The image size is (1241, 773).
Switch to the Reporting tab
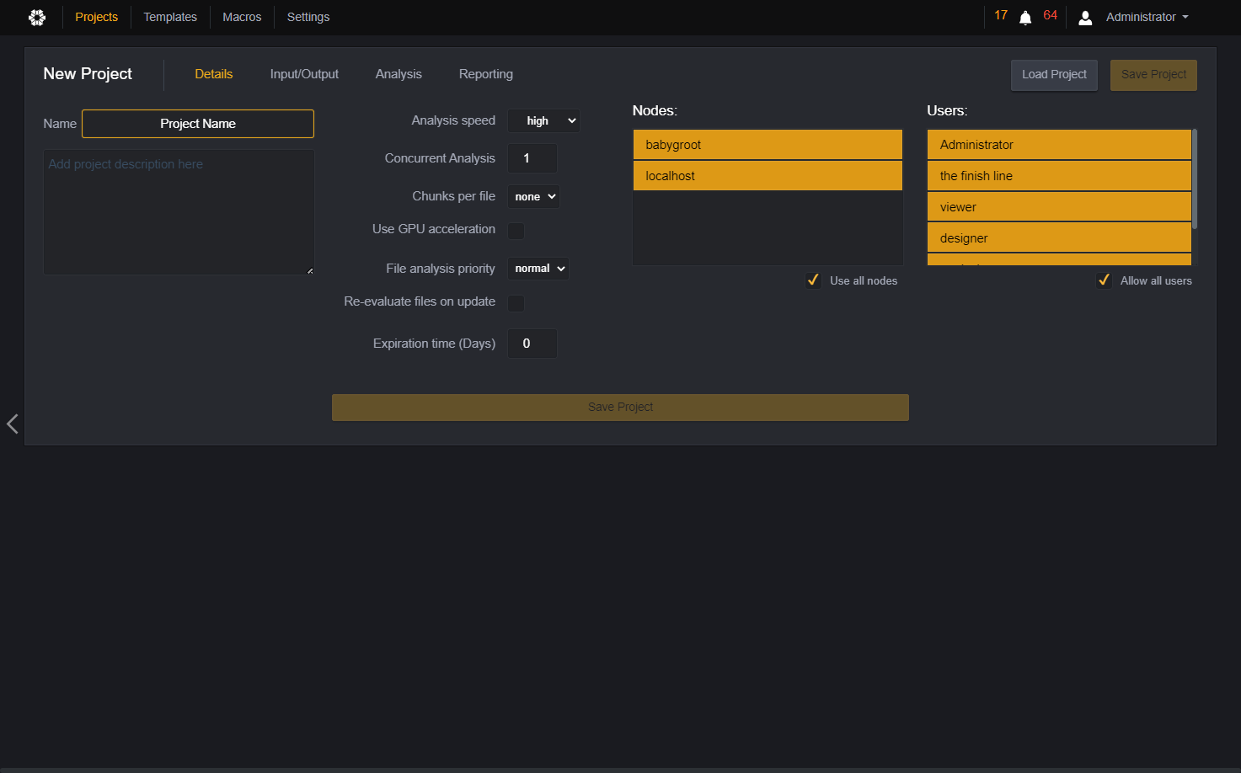point(486,74)
